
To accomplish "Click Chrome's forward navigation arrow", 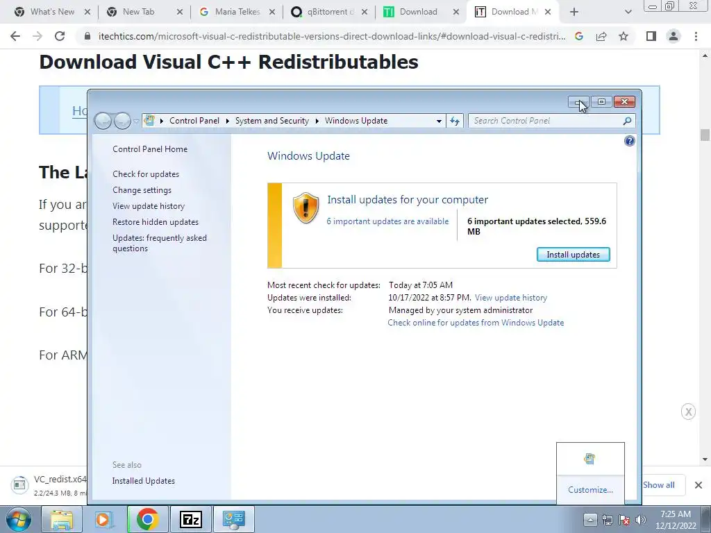I will click(x=37, y=36).
